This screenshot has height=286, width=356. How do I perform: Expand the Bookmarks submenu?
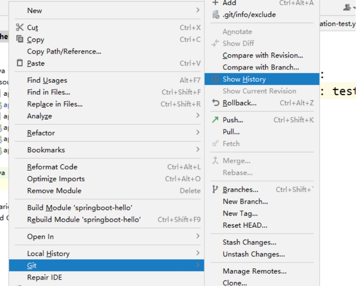pos(198,150)
